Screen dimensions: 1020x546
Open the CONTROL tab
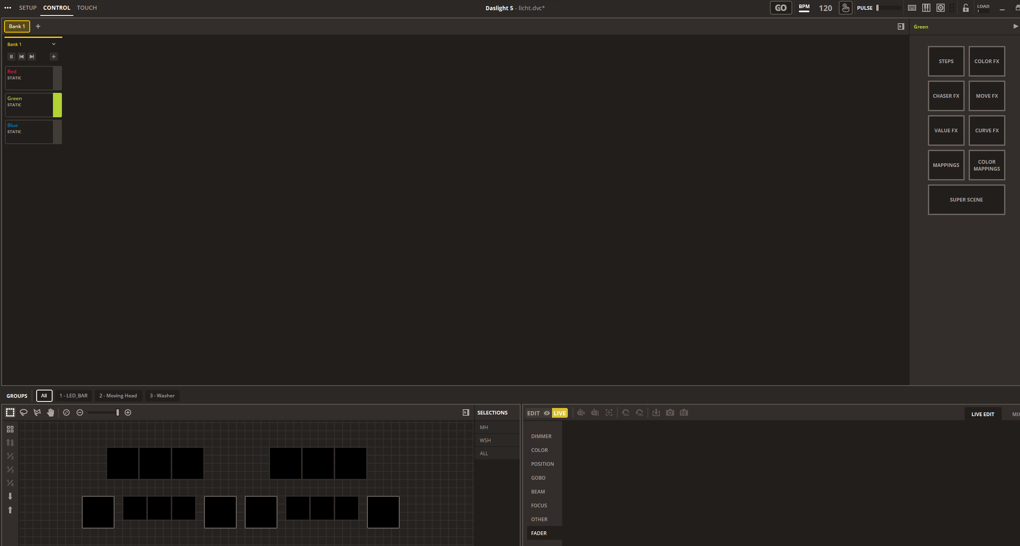(57, 8)
